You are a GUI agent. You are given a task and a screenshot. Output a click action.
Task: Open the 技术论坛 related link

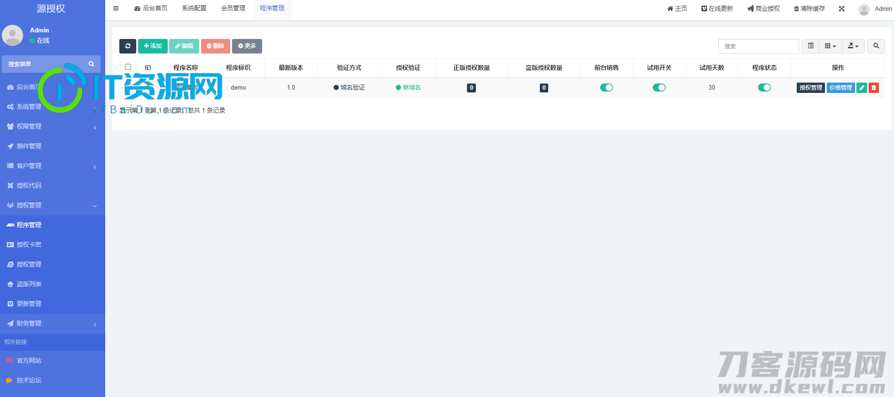pos(52,380)
